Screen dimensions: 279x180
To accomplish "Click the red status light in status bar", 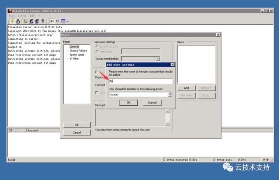I will [267, 159].
